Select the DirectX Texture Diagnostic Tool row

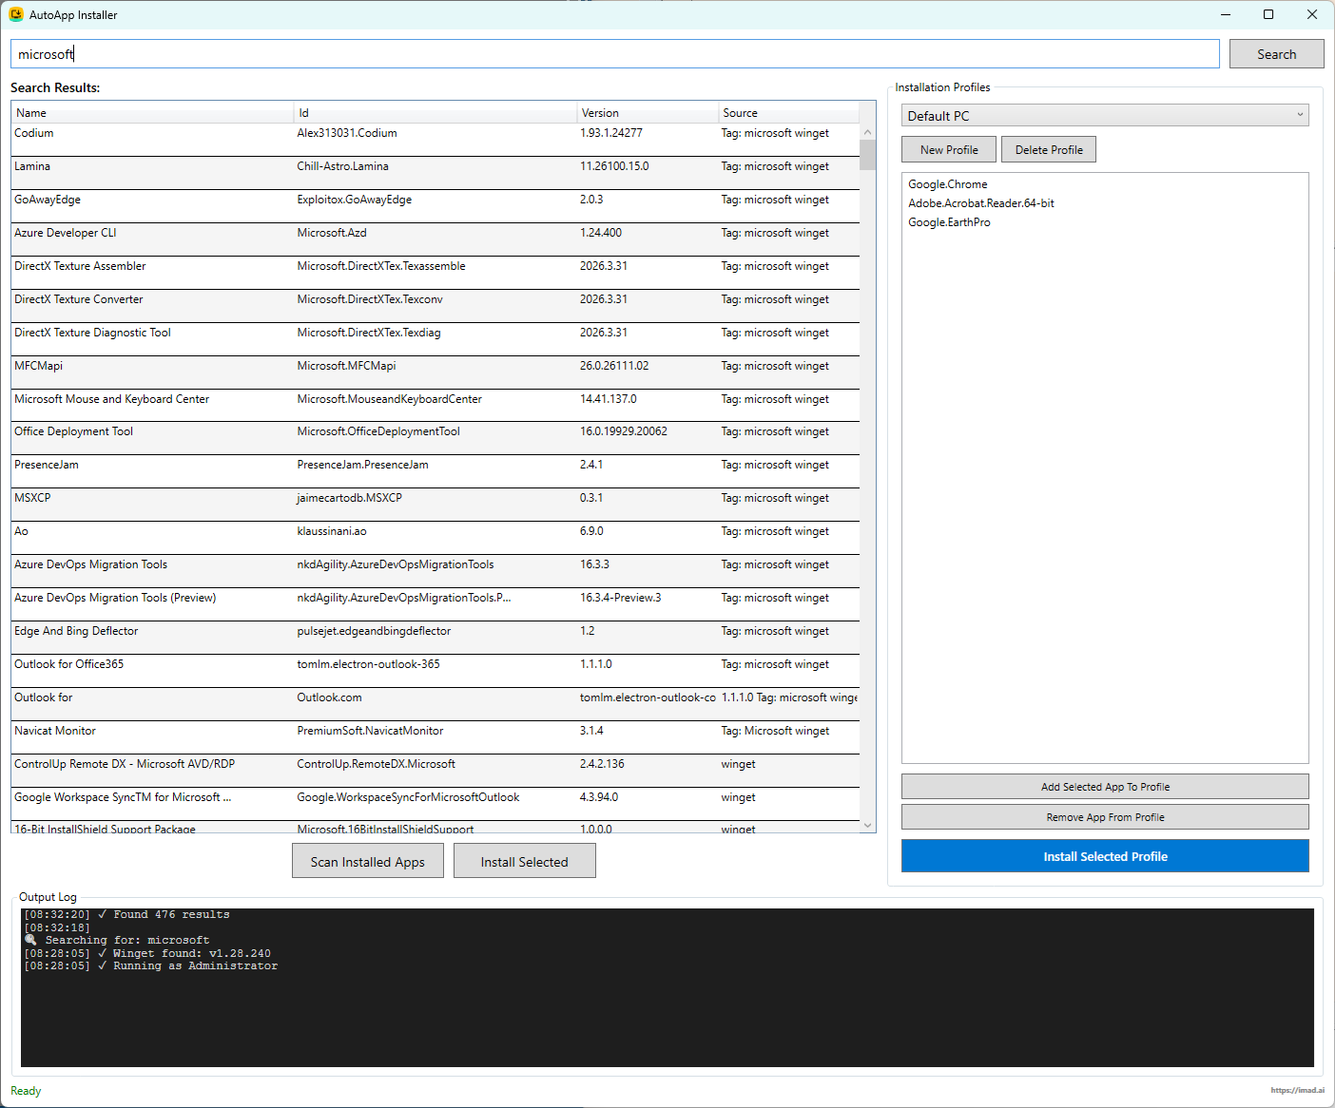[435, 339]
